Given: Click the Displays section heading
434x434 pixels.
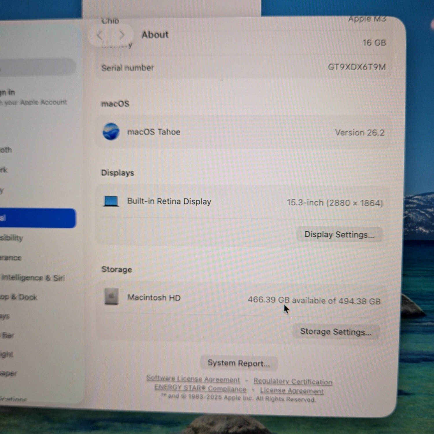Looking at the screenshot, I should point(117,173).
